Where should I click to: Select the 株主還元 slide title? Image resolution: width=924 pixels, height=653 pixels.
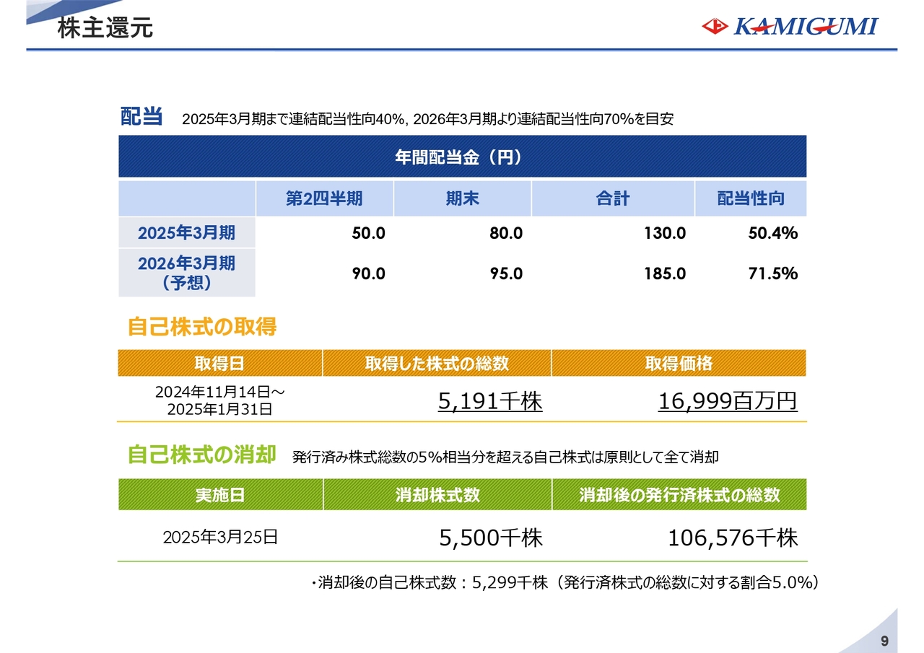coord(105,29)
